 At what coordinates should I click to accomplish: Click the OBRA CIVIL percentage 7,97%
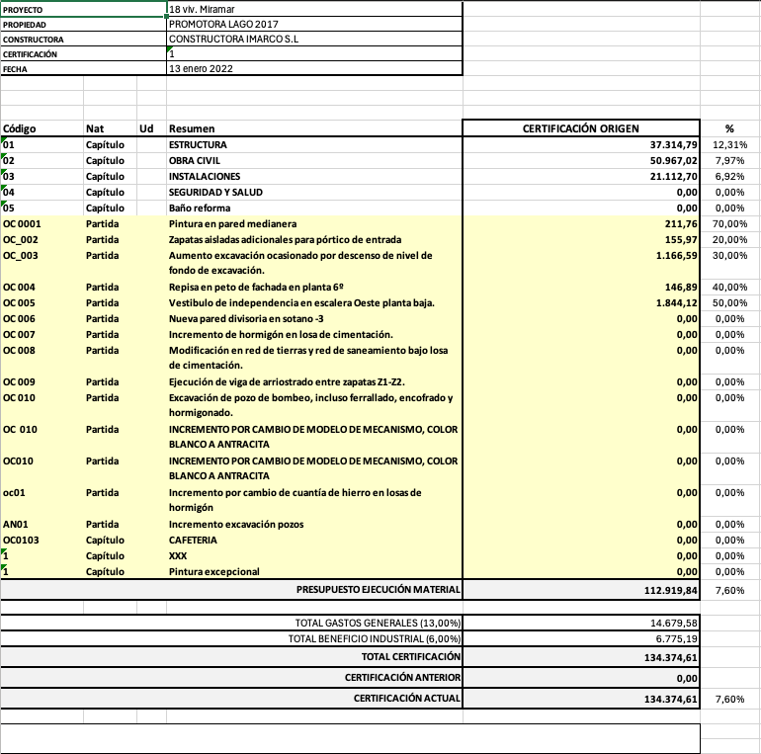pyautogui.click(x=729, y=160)
